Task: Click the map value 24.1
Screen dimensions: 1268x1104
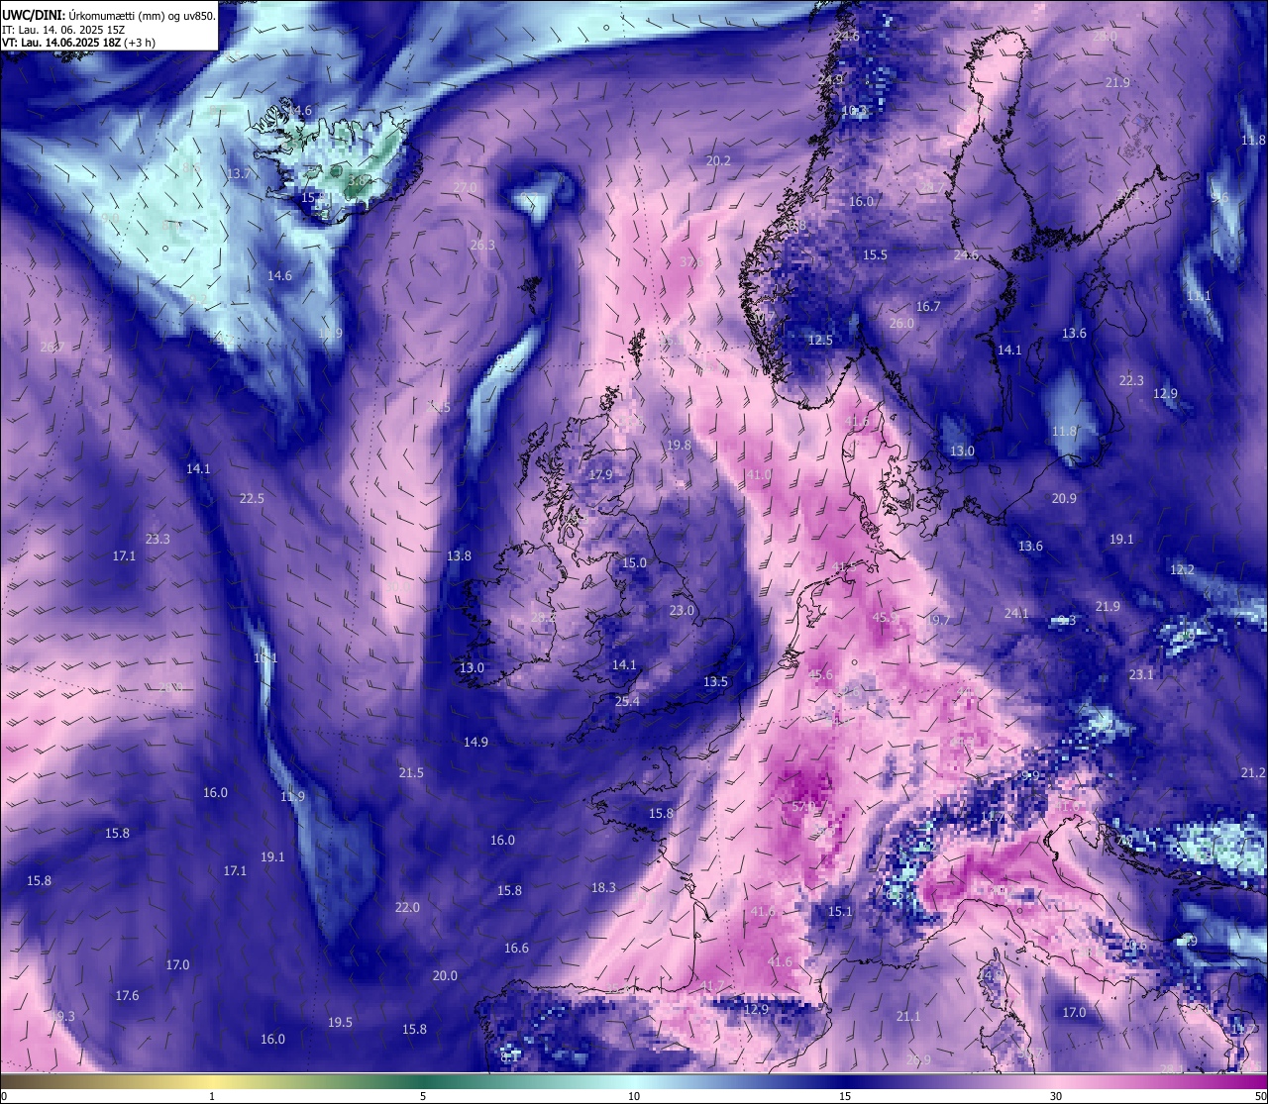Action: point(1016,614)
